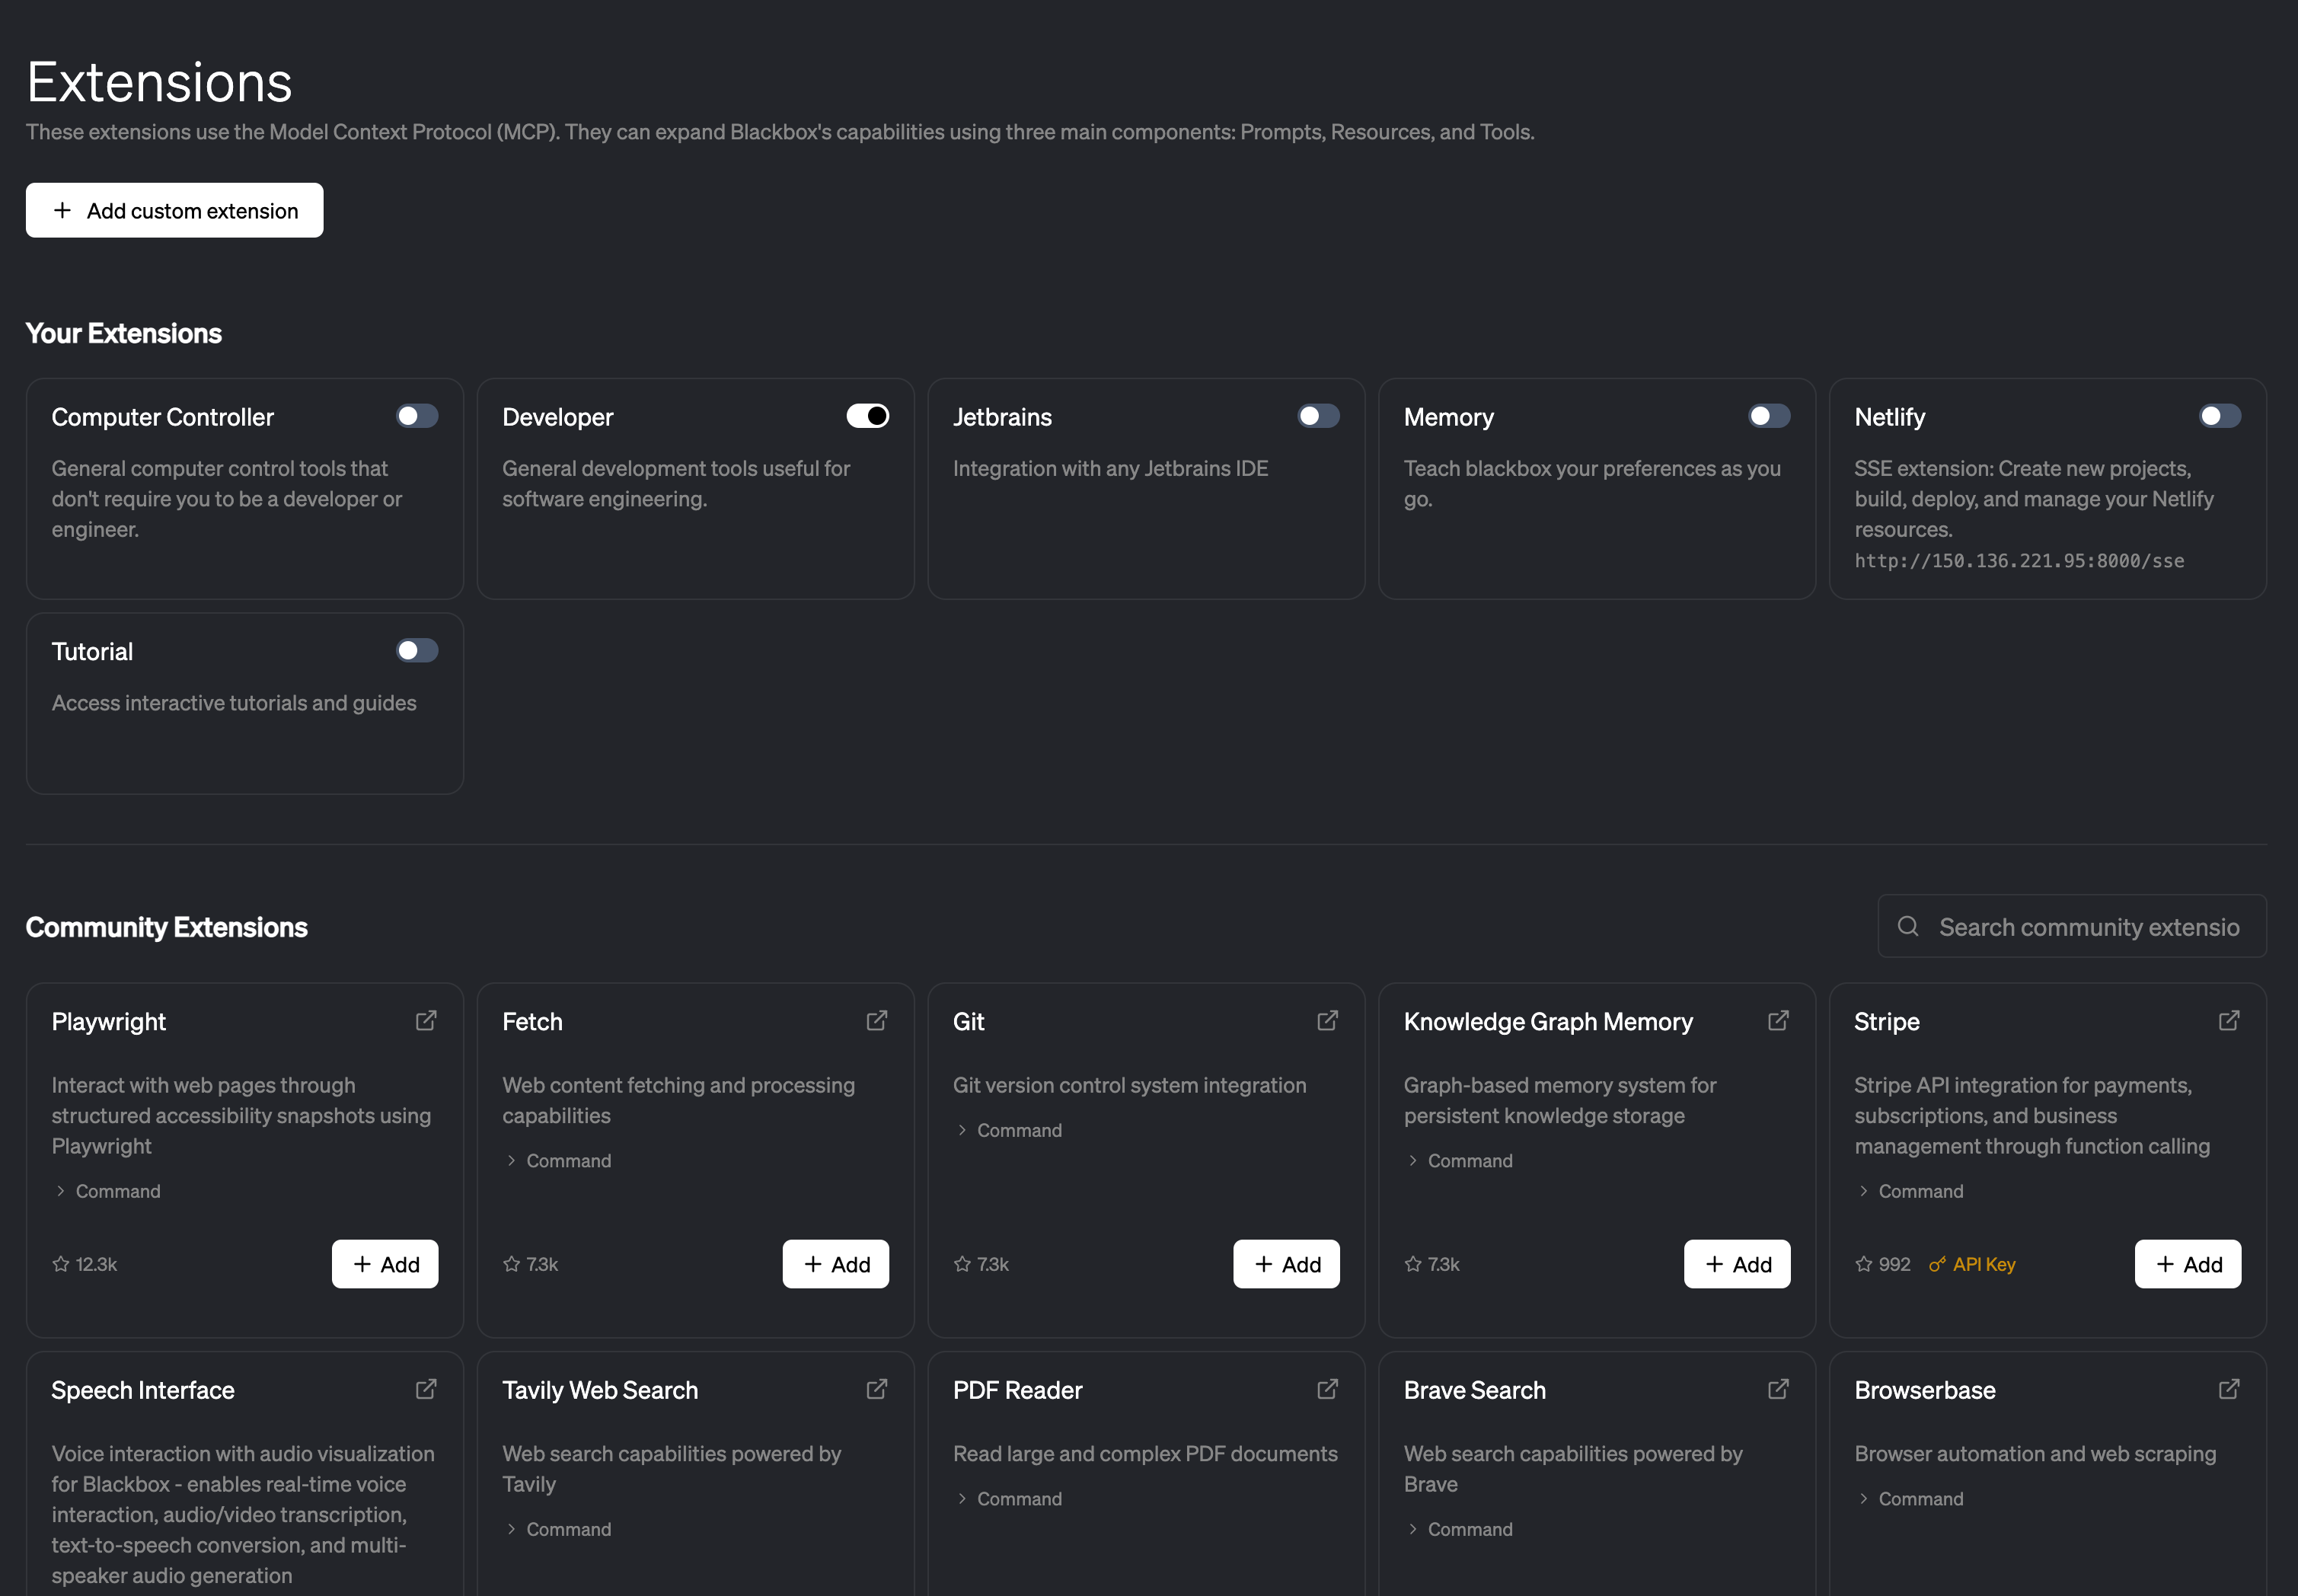Open PDF Reader external link icon

[x=1328, y=1389]
